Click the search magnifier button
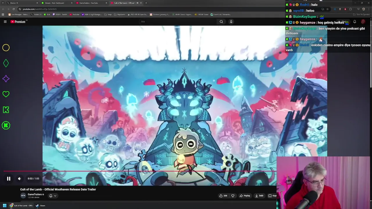 (221, 21)
